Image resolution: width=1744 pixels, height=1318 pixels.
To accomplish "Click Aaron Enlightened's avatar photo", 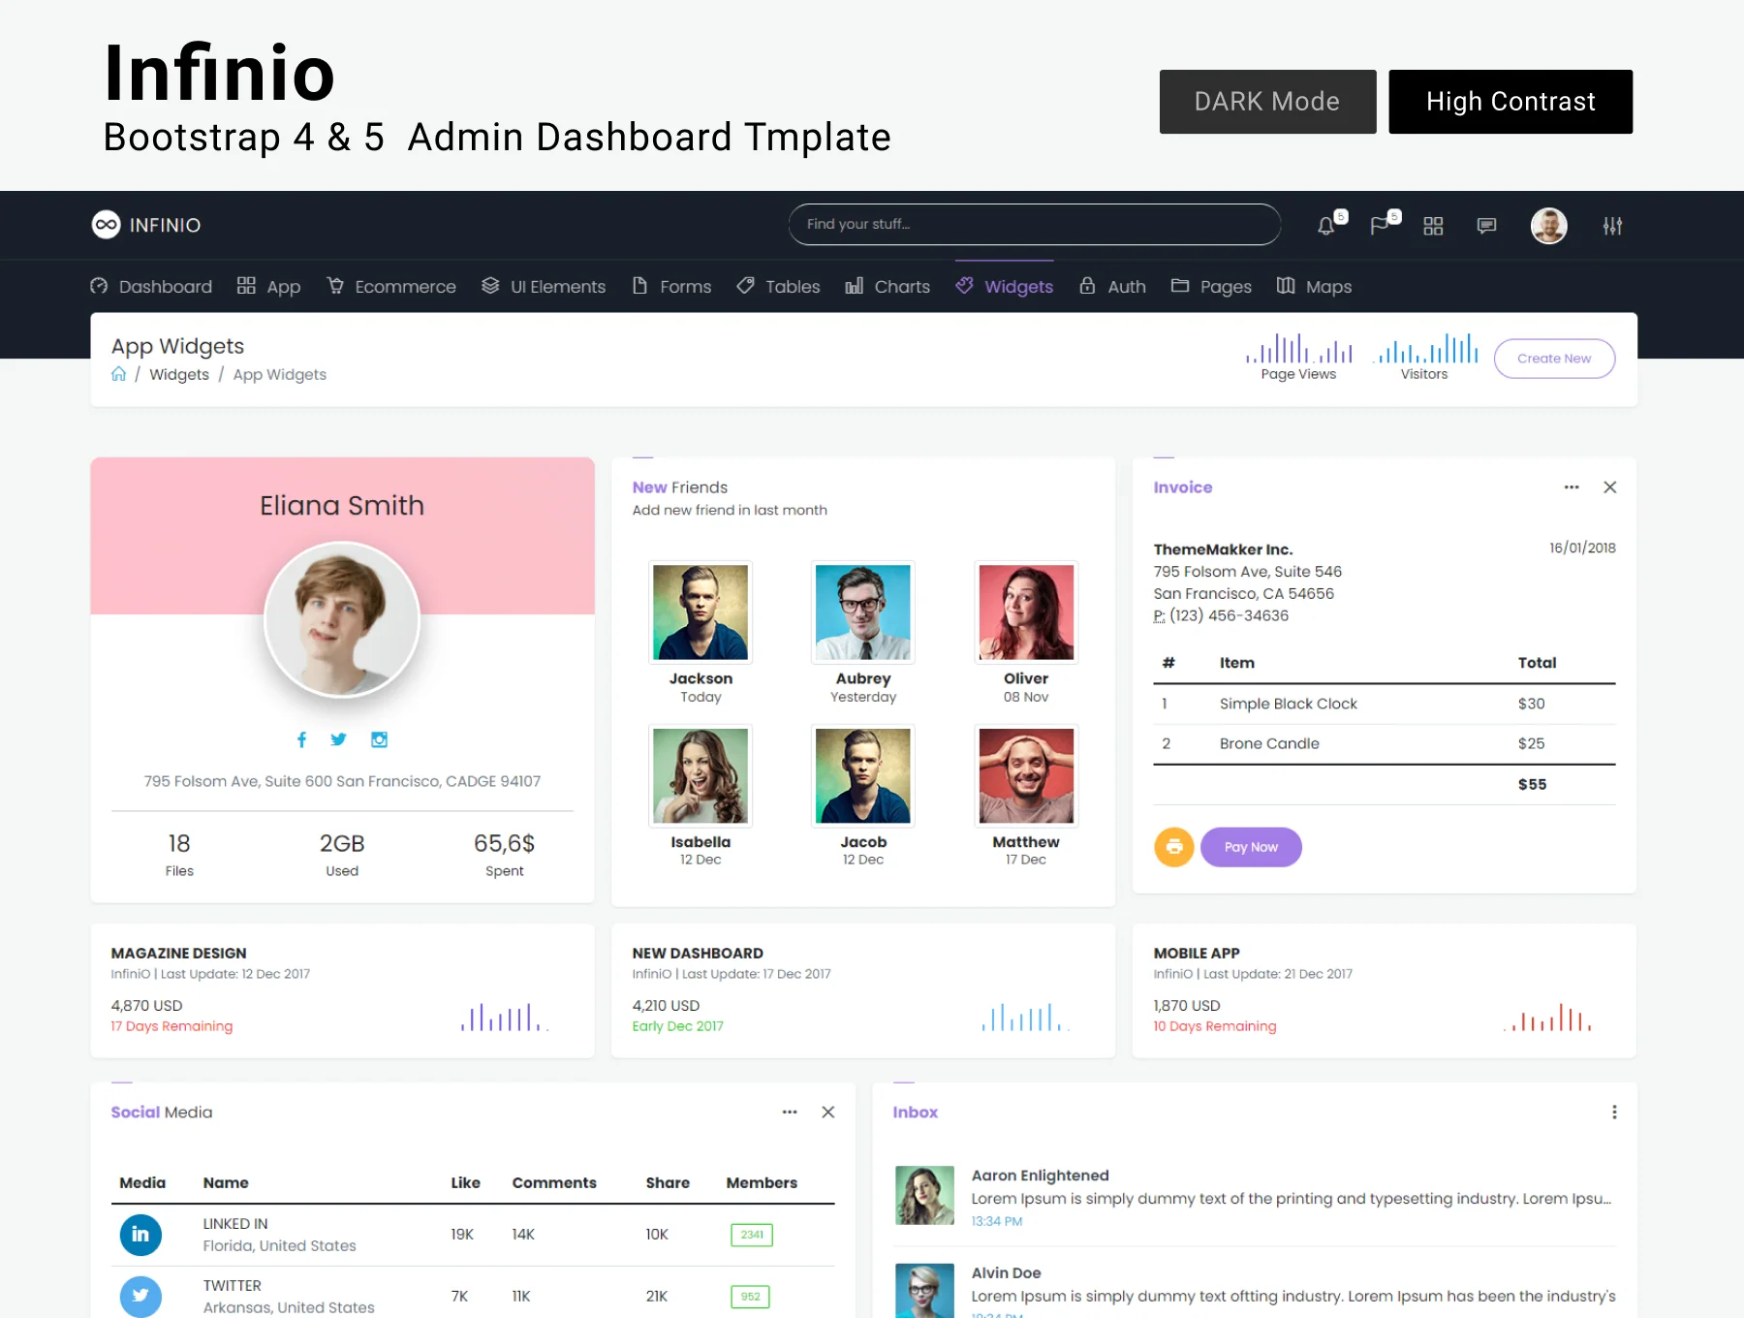I will coord(924,1195).
